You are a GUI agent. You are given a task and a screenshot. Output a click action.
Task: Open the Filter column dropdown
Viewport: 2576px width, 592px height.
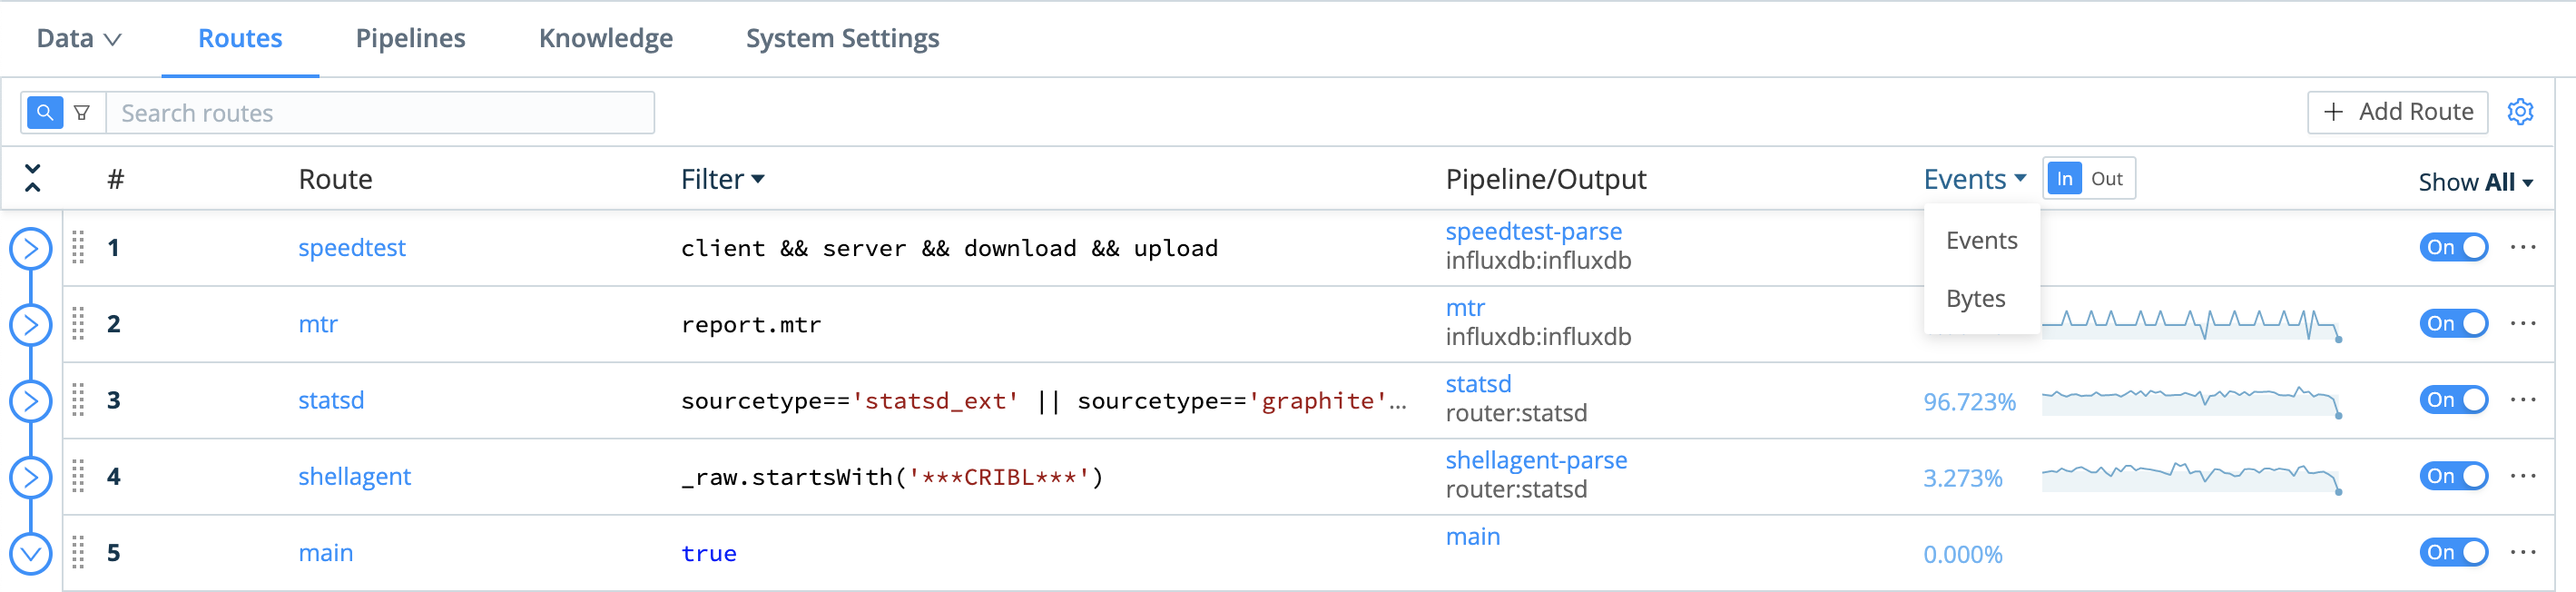(722, 179)
